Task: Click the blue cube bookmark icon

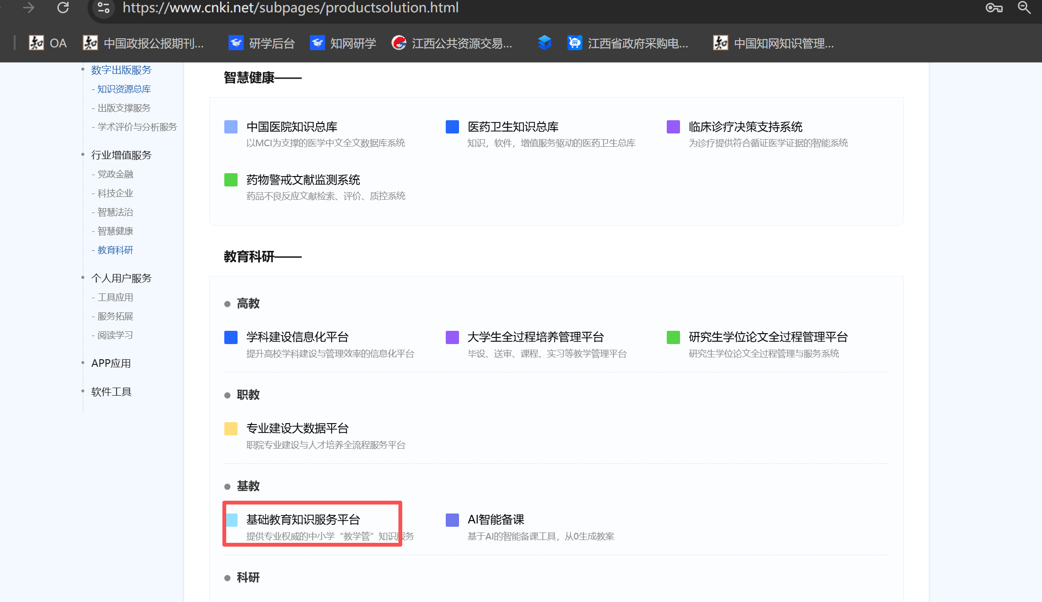Action: (545, 43)
